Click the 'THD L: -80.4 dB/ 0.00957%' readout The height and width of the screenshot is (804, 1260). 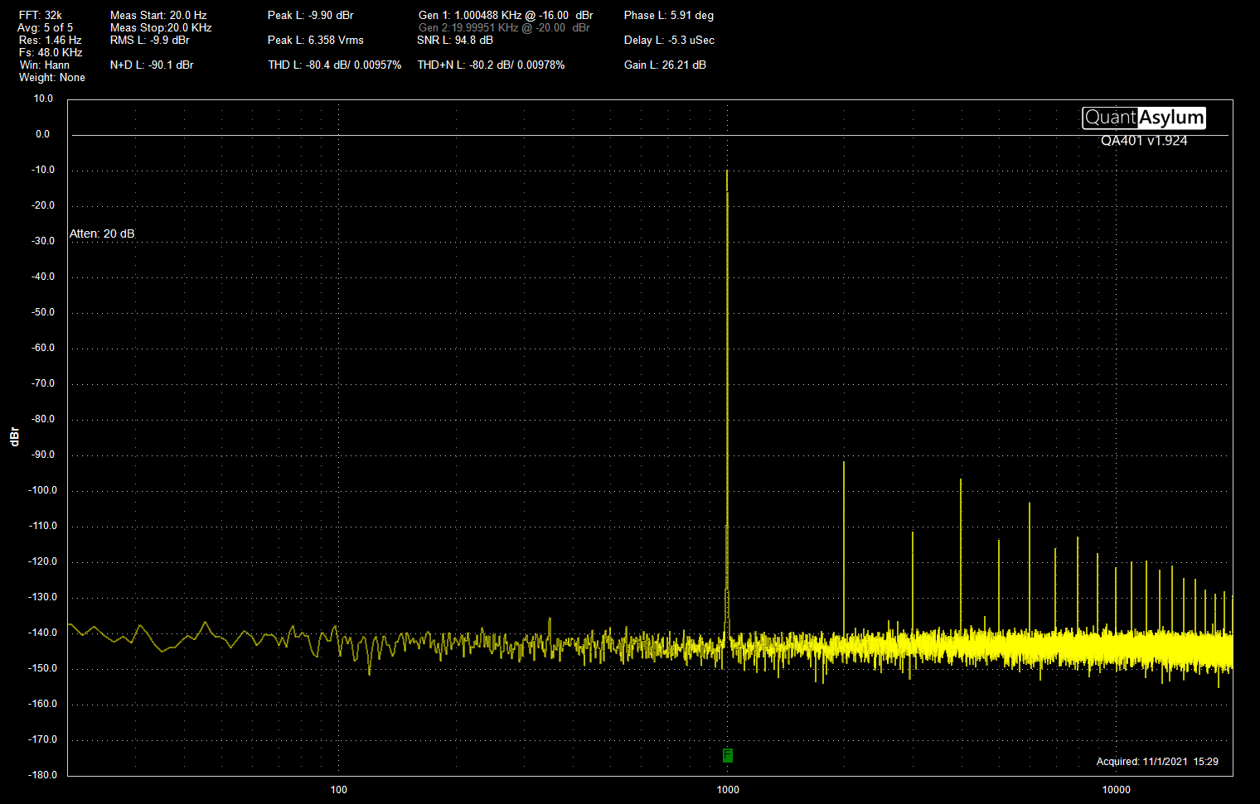[335, 65]
